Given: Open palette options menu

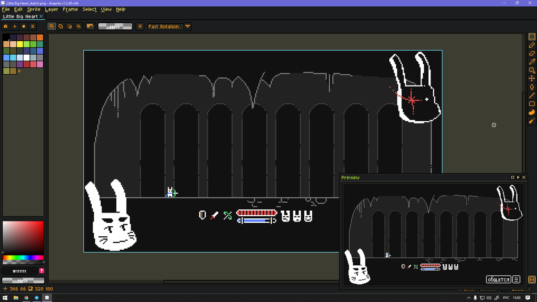Looking at the screenshot, I should (33, 26).
